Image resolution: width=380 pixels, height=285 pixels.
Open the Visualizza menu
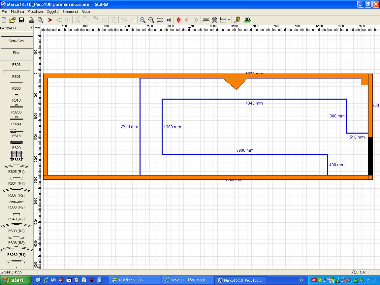[35, 12]
